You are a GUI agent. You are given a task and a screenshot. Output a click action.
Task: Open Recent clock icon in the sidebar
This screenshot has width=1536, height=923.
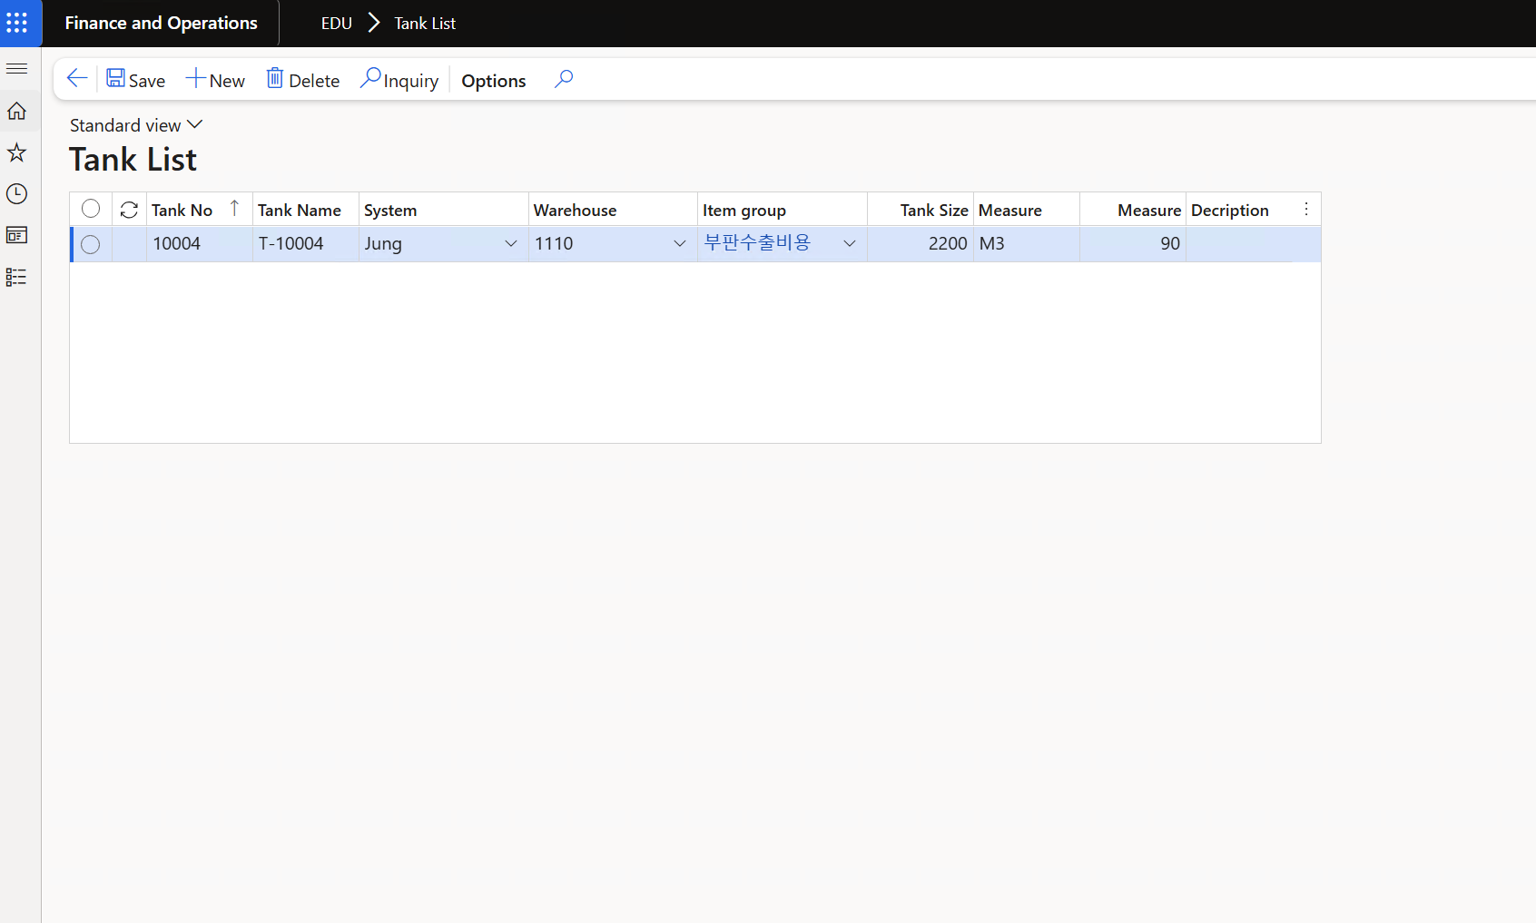(16, 194)
